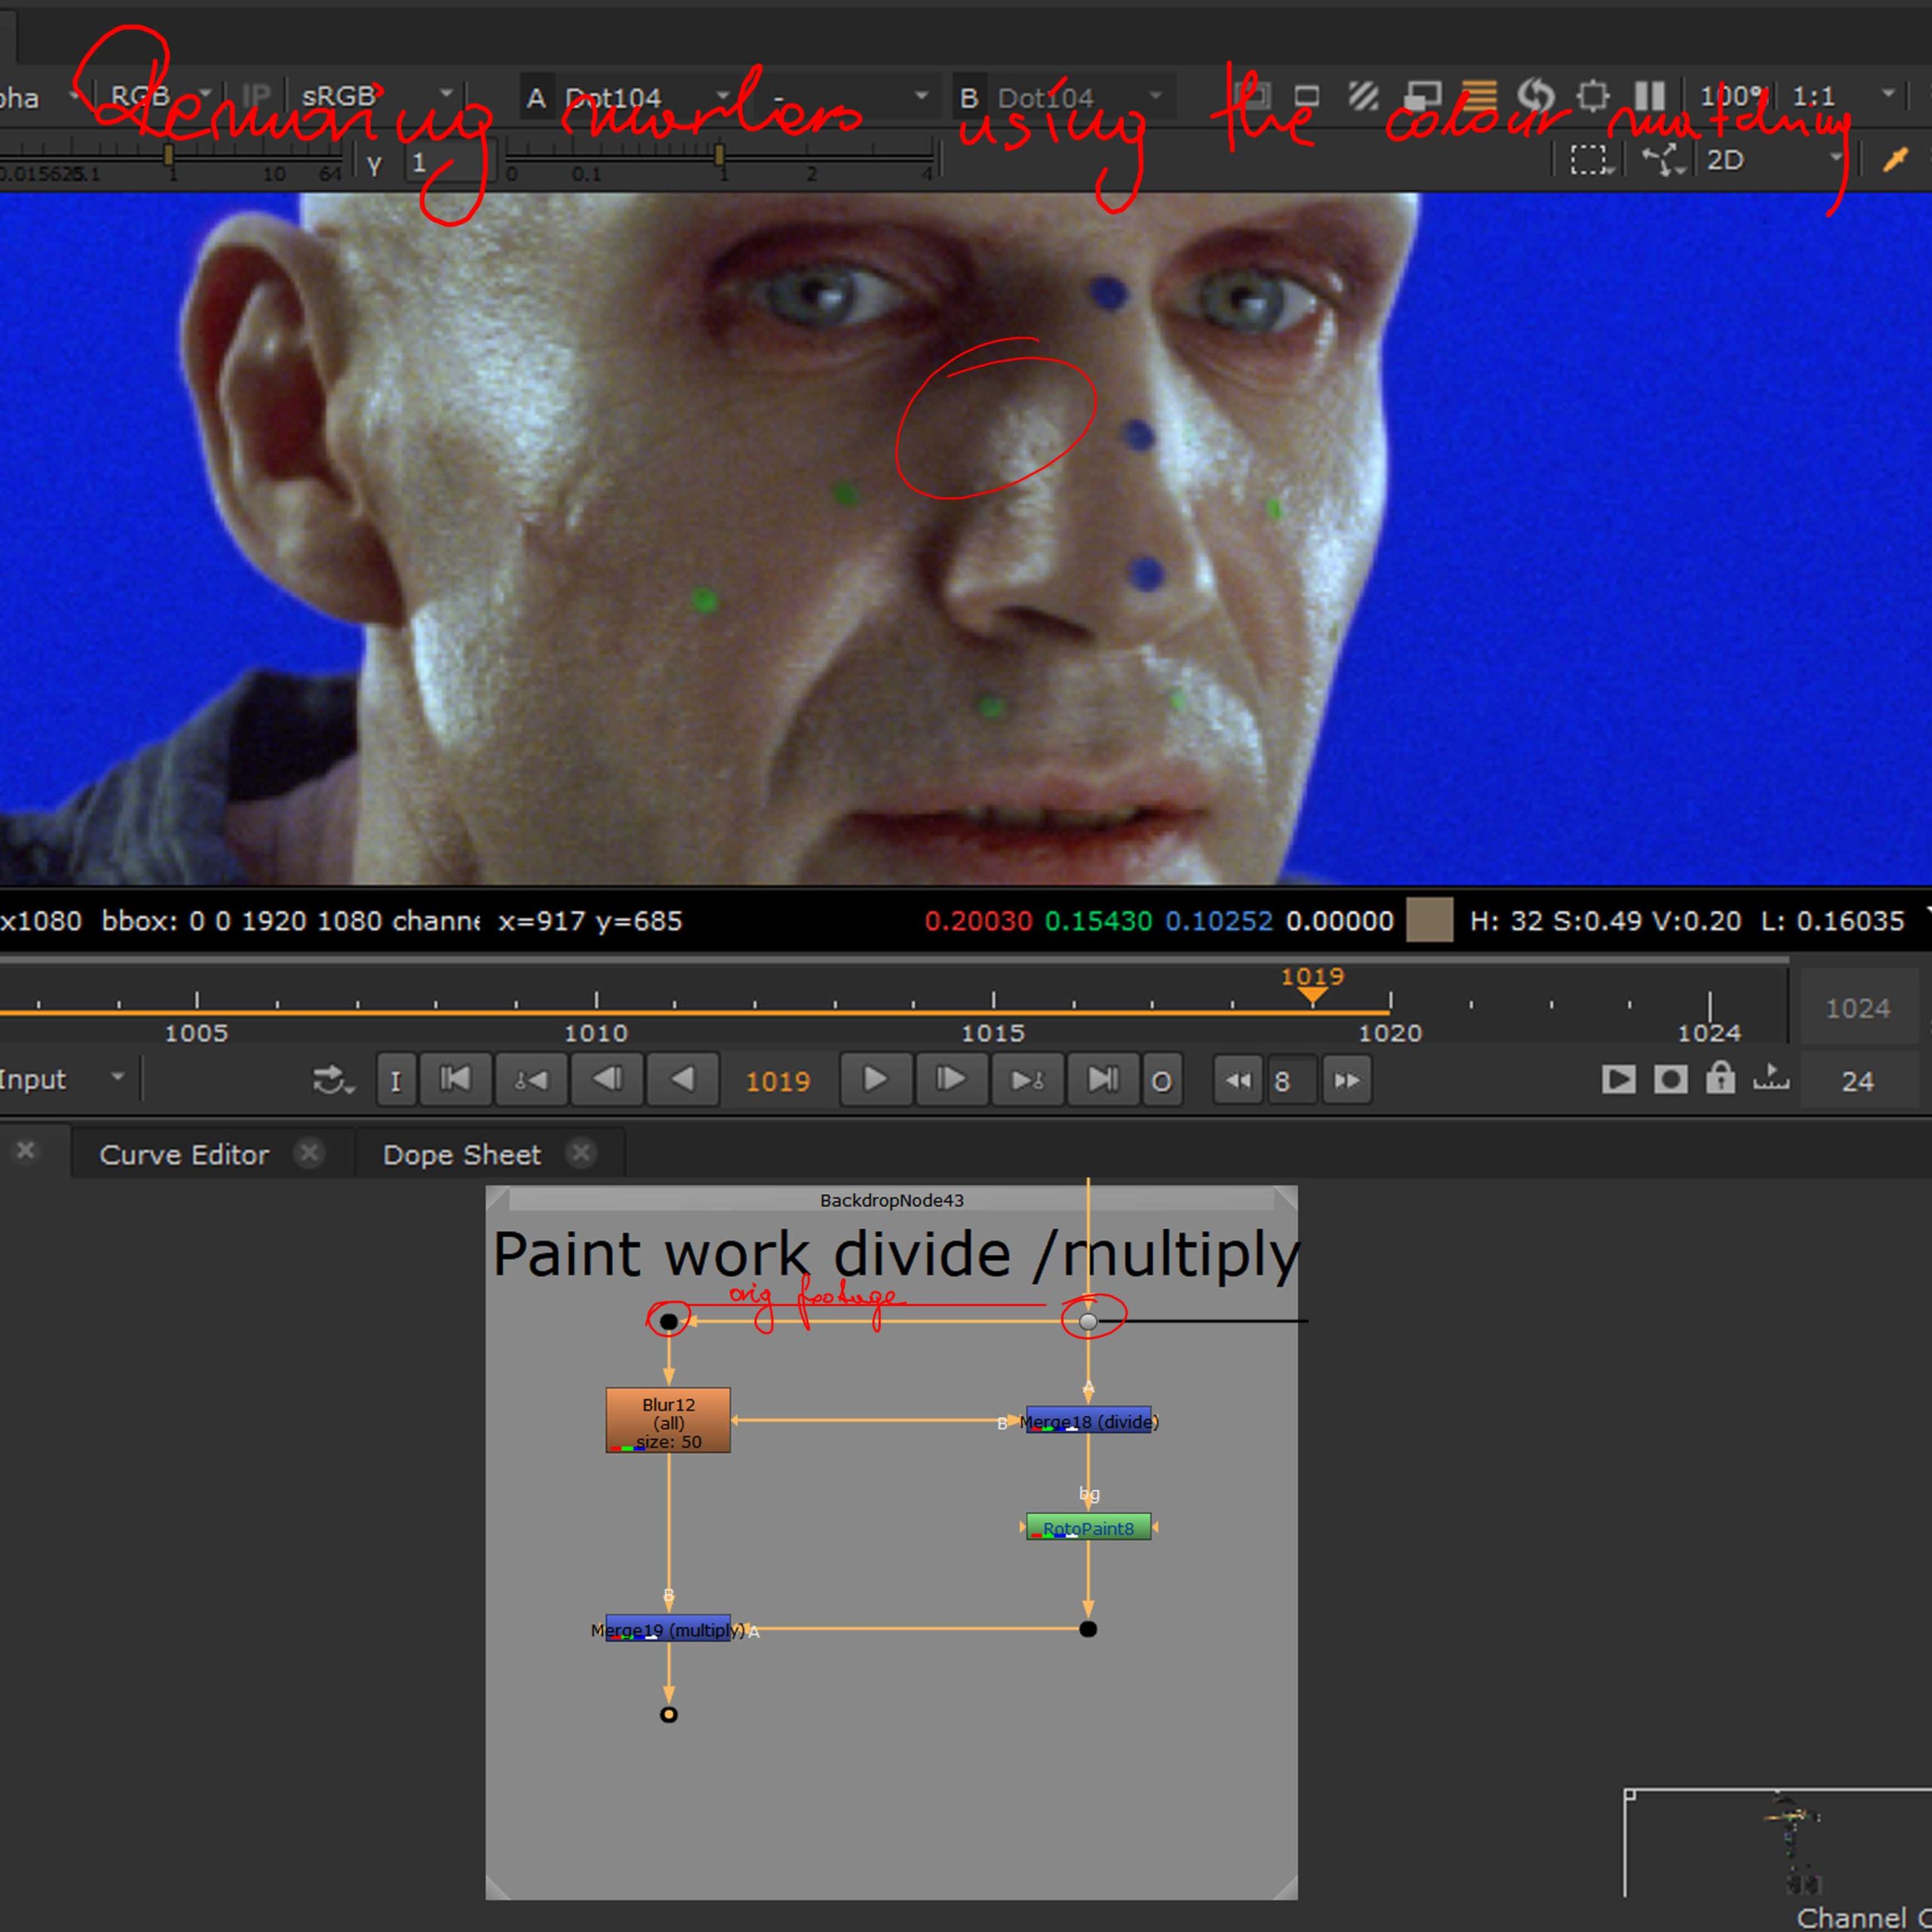Skip forward by increment button
The height and width of the screenshot is (1932, 1932).
click(1347, 1080)
